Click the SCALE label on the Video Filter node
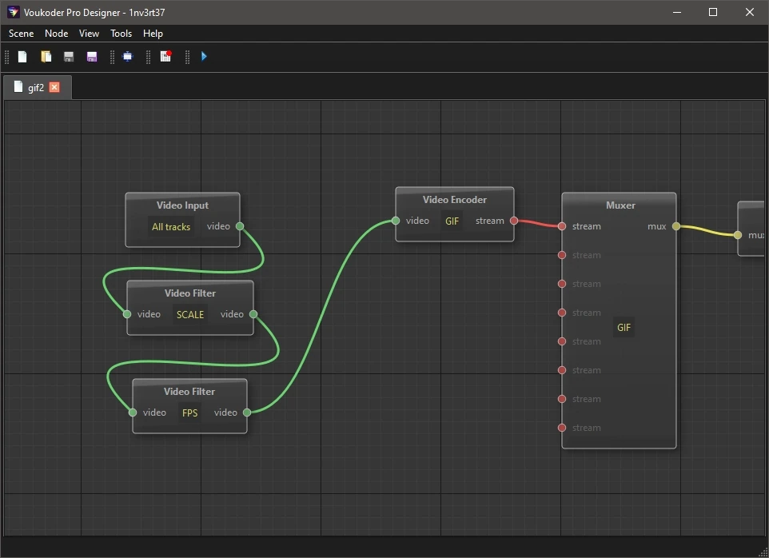 pos(189,314)
